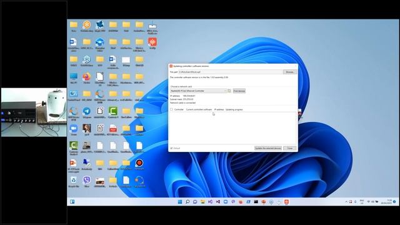Open the Windows Start menu
The image size is (400, 225).
180,202
